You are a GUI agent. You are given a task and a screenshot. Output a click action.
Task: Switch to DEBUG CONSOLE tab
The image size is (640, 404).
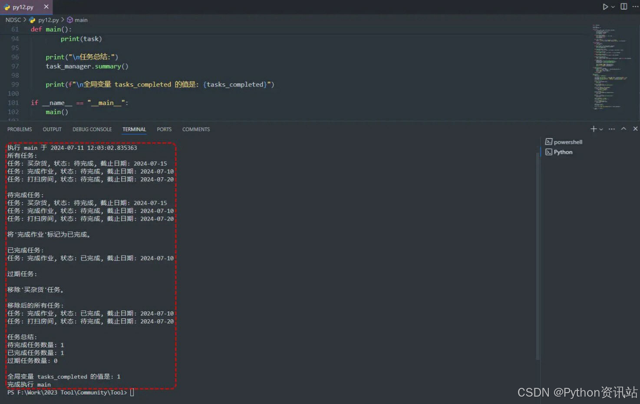coord(92,129)
